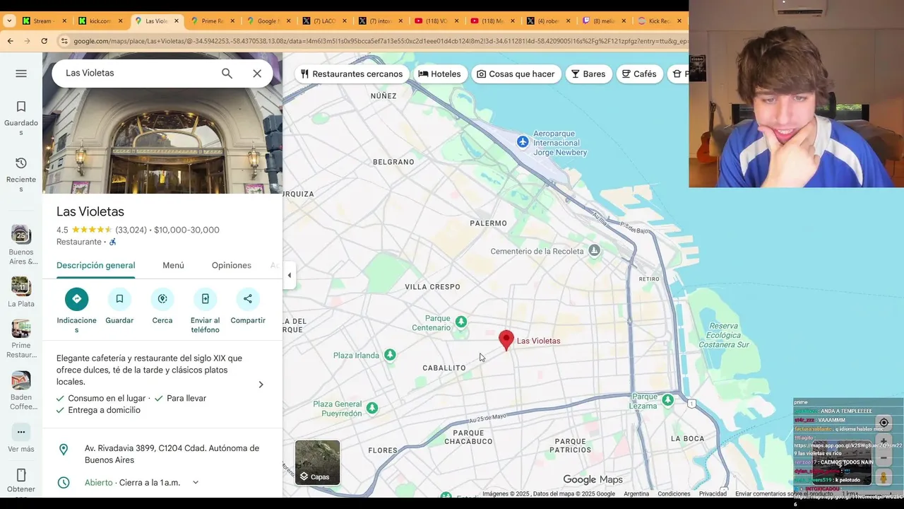Switch to Descripción general tab
This screenshot has height=509, width=904.
tap(96, 265)
